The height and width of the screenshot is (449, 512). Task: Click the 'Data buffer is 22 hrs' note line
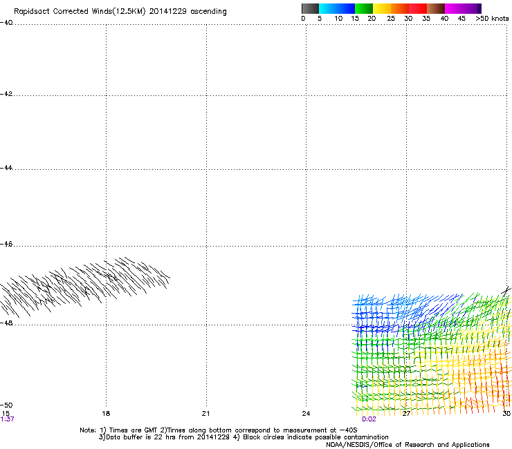coord(244,437)
